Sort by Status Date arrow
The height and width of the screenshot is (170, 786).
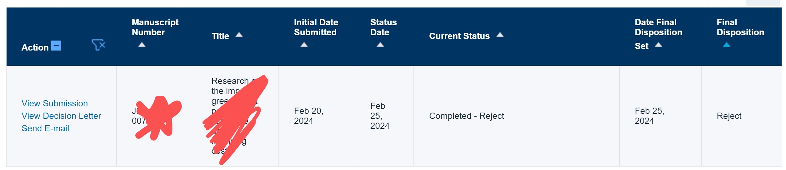[x=380, y=45]
